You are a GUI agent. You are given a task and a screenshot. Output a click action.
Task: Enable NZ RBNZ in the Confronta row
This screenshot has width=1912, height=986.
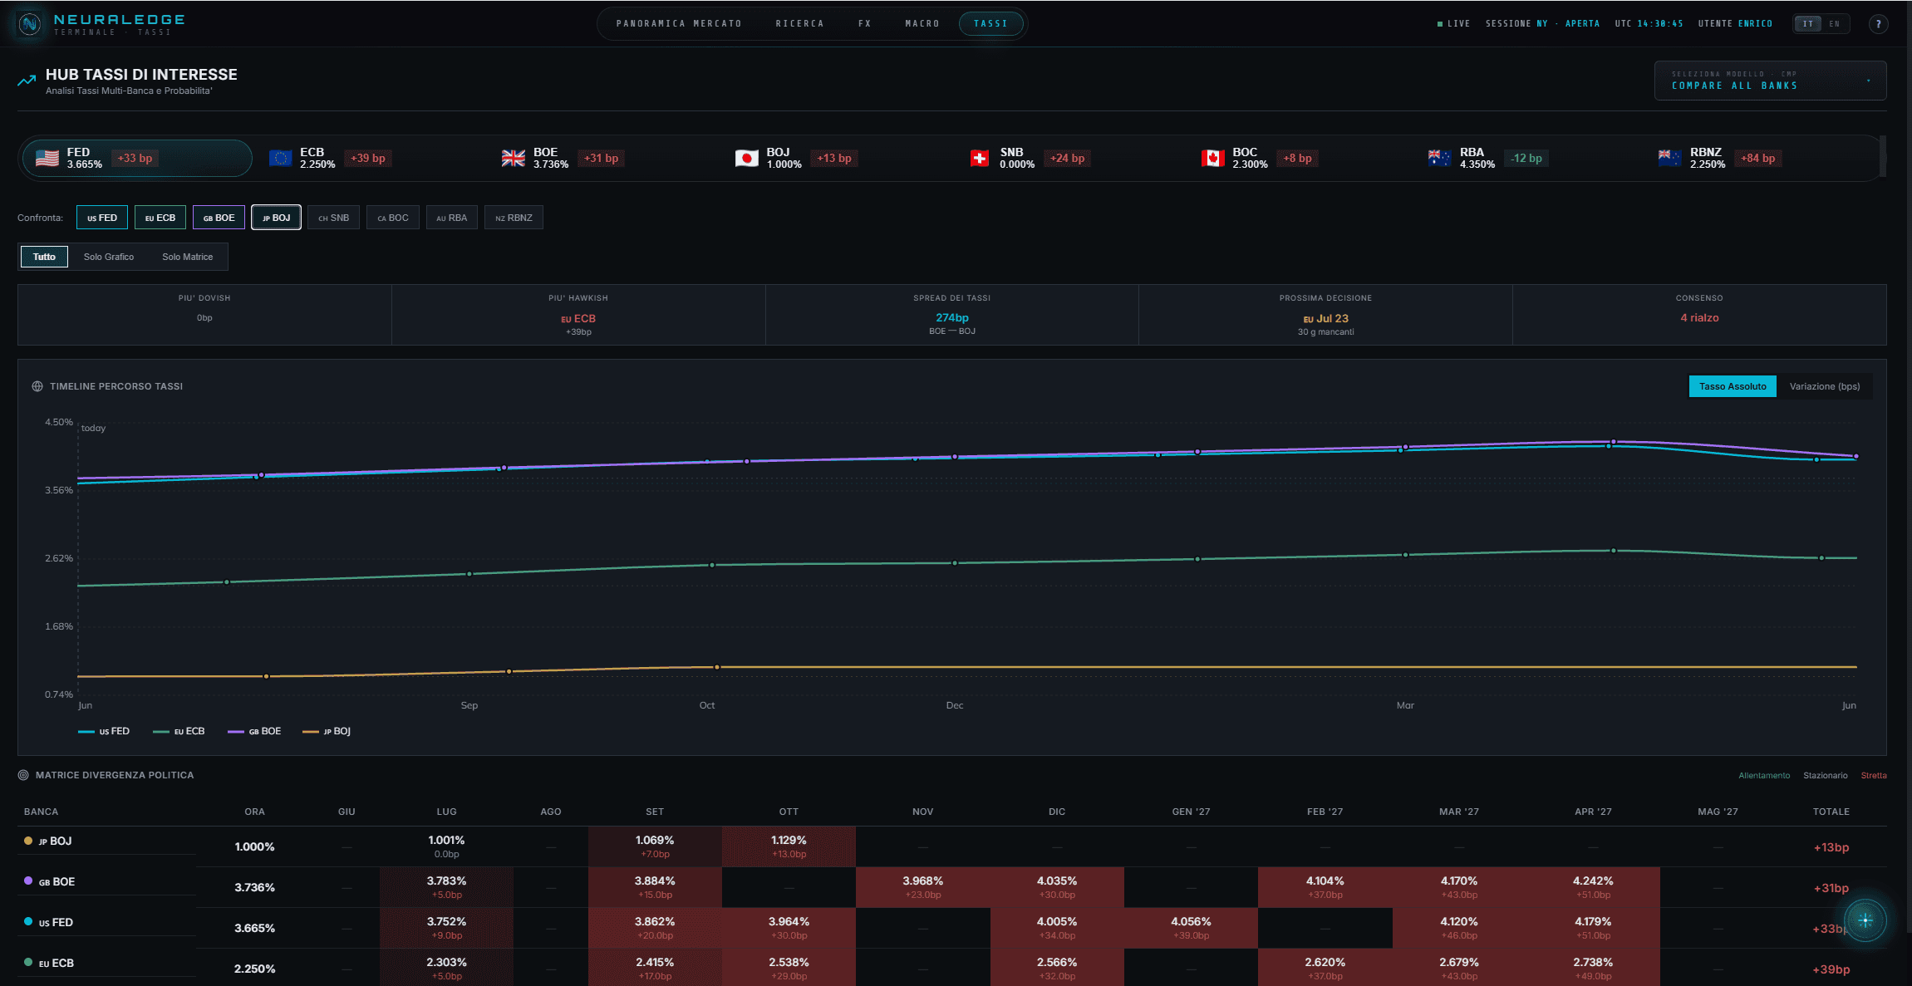(514, 218)
